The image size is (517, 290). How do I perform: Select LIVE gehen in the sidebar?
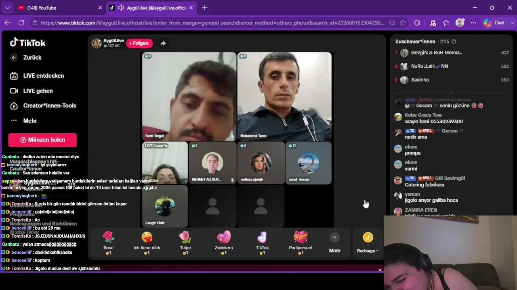point(32,91)
